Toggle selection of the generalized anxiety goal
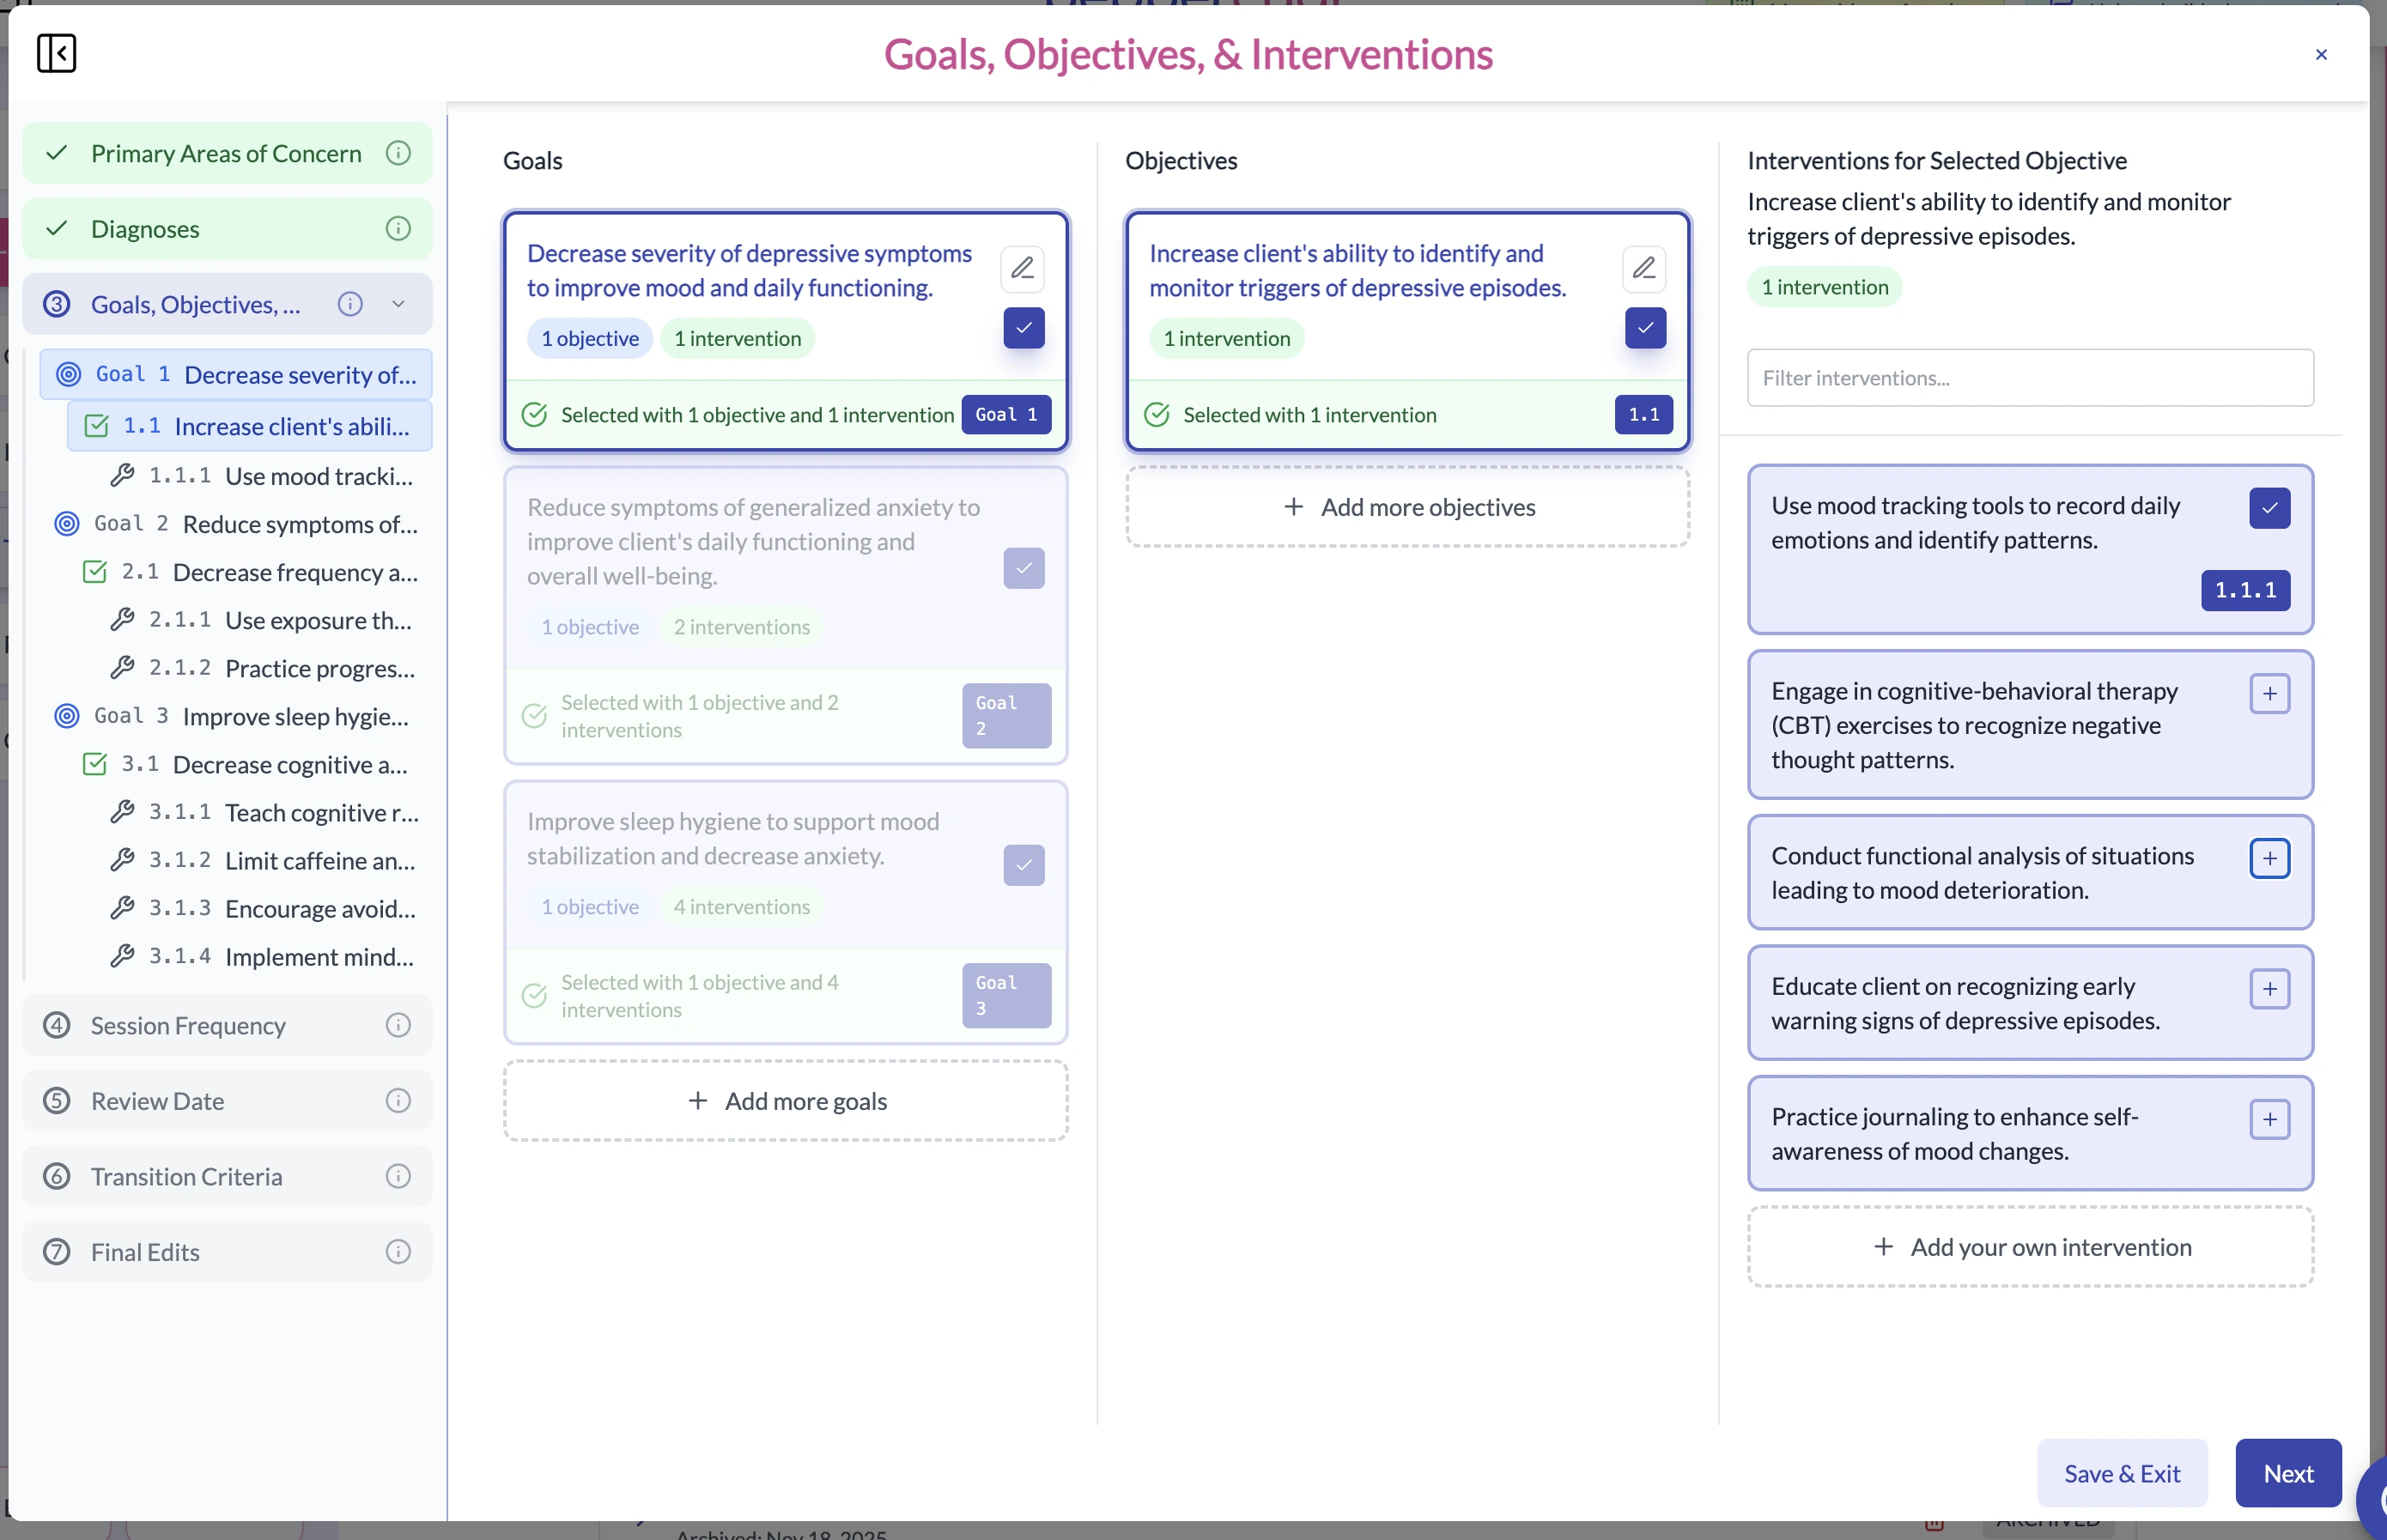 (x=1023, y=567)
